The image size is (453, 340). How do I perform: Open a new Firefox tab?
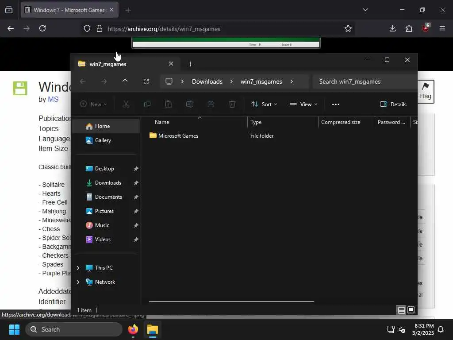128,10
